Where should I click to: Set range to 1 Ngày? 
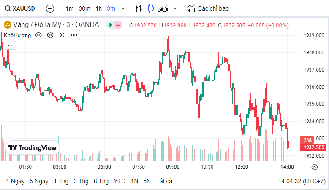(x=15, y=181)
